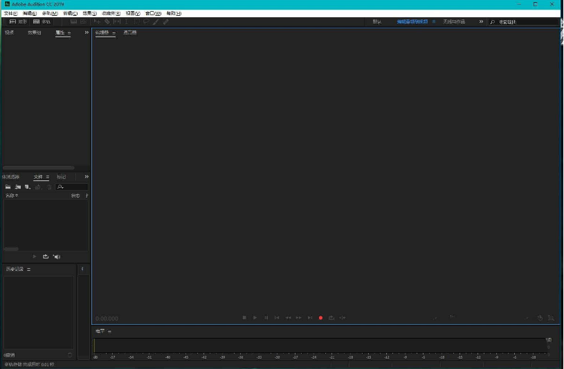Viewport: 564px width, 369px height.
Task: Switch to the 文件 panel tab
Action: [38, 177]
